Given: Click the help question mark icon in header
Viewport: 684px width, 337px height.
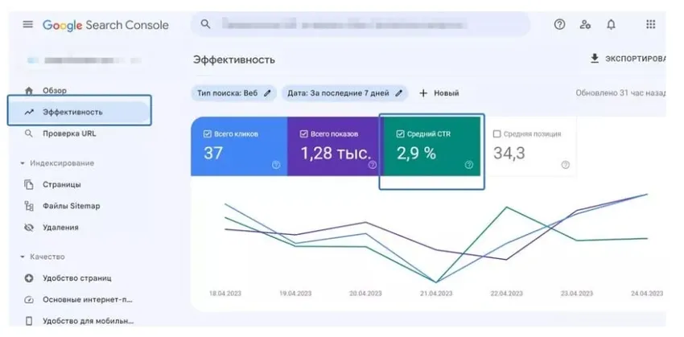Looking at the screenshot, I should [559, 25].
